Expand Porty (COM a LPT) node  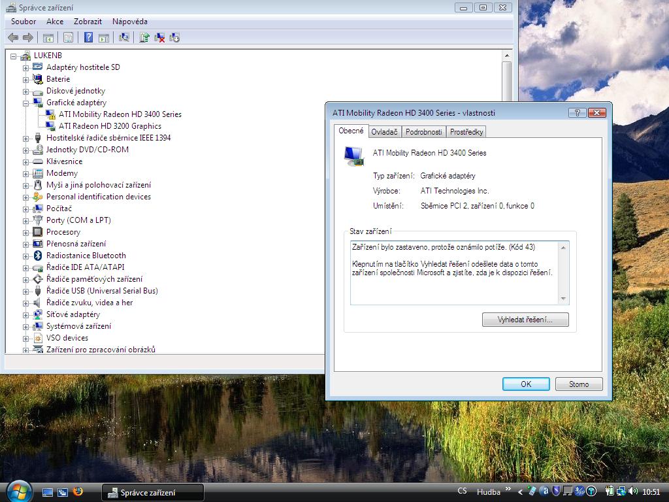pyautogui.click(x=25, y=221)
